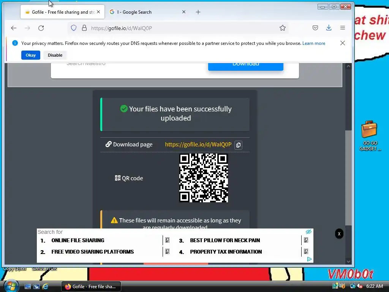Switch to the Gofile tab

pyautogui.click(x=63, y=12)
